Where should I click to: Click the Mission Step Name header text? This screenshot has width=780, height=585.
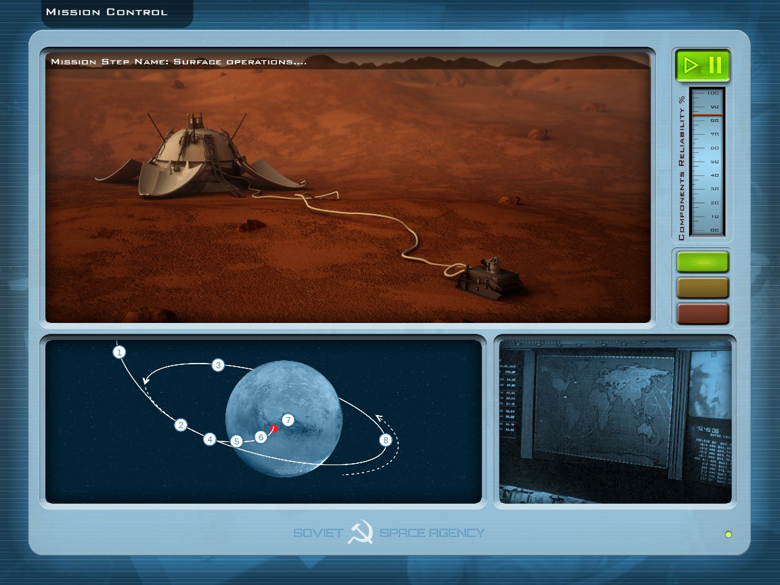(x=179, y=62)
